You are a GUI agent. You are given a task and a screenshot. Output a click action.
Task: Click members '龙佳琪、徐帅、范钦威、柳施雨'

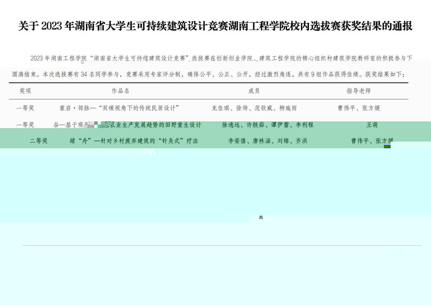coord(254,108)
